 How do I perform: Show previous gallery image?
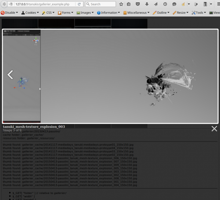point(10,75)
